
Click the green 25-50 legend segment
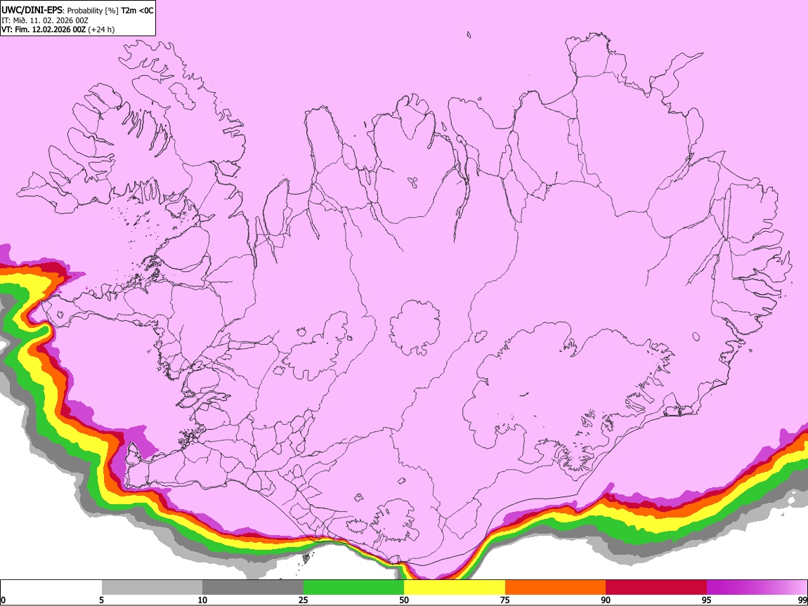point(353,587)
